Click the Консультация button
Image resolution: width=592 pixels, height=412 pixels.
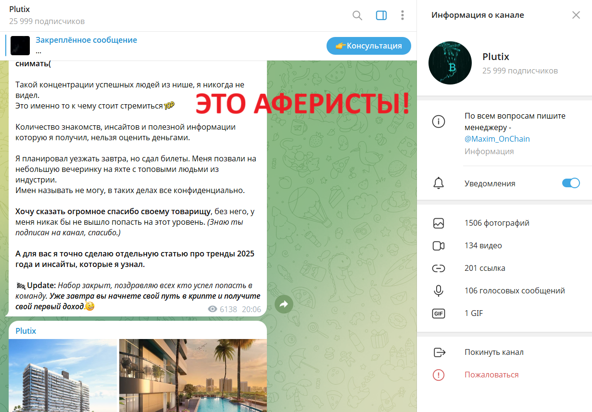point(369,46)
